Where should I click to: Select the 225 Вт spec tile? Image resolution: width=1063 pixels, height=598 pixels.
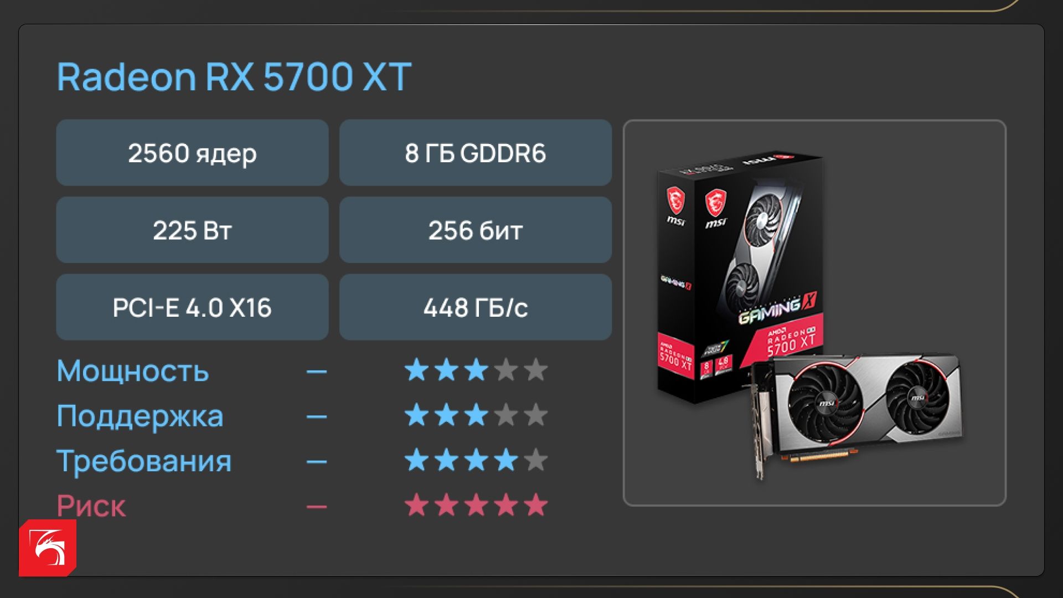pyautogui.click(x=192, y=230)
